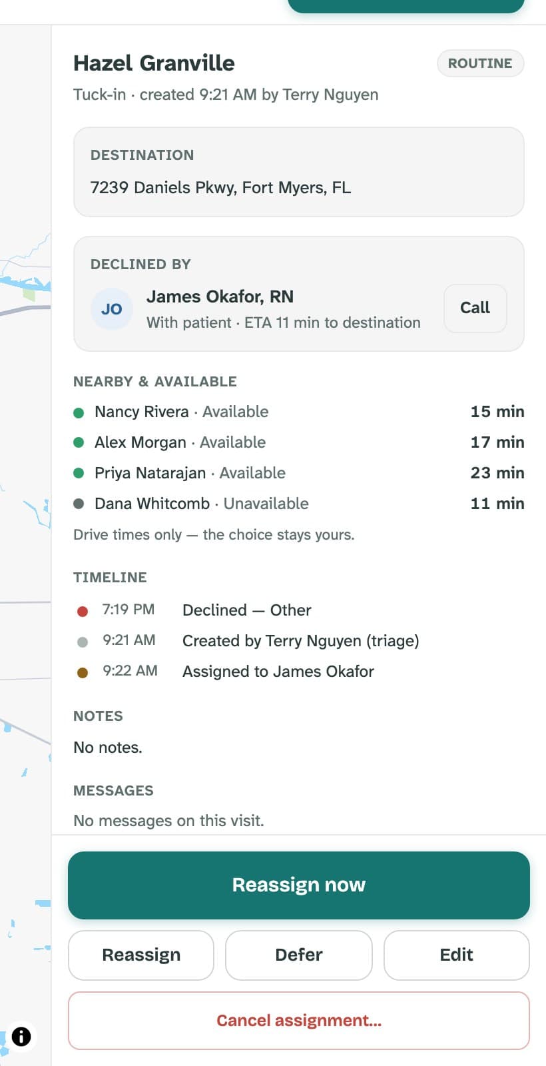The image size is (546, 1066).
Task: Click Cancel assignment…
Action: point(299,1021)
